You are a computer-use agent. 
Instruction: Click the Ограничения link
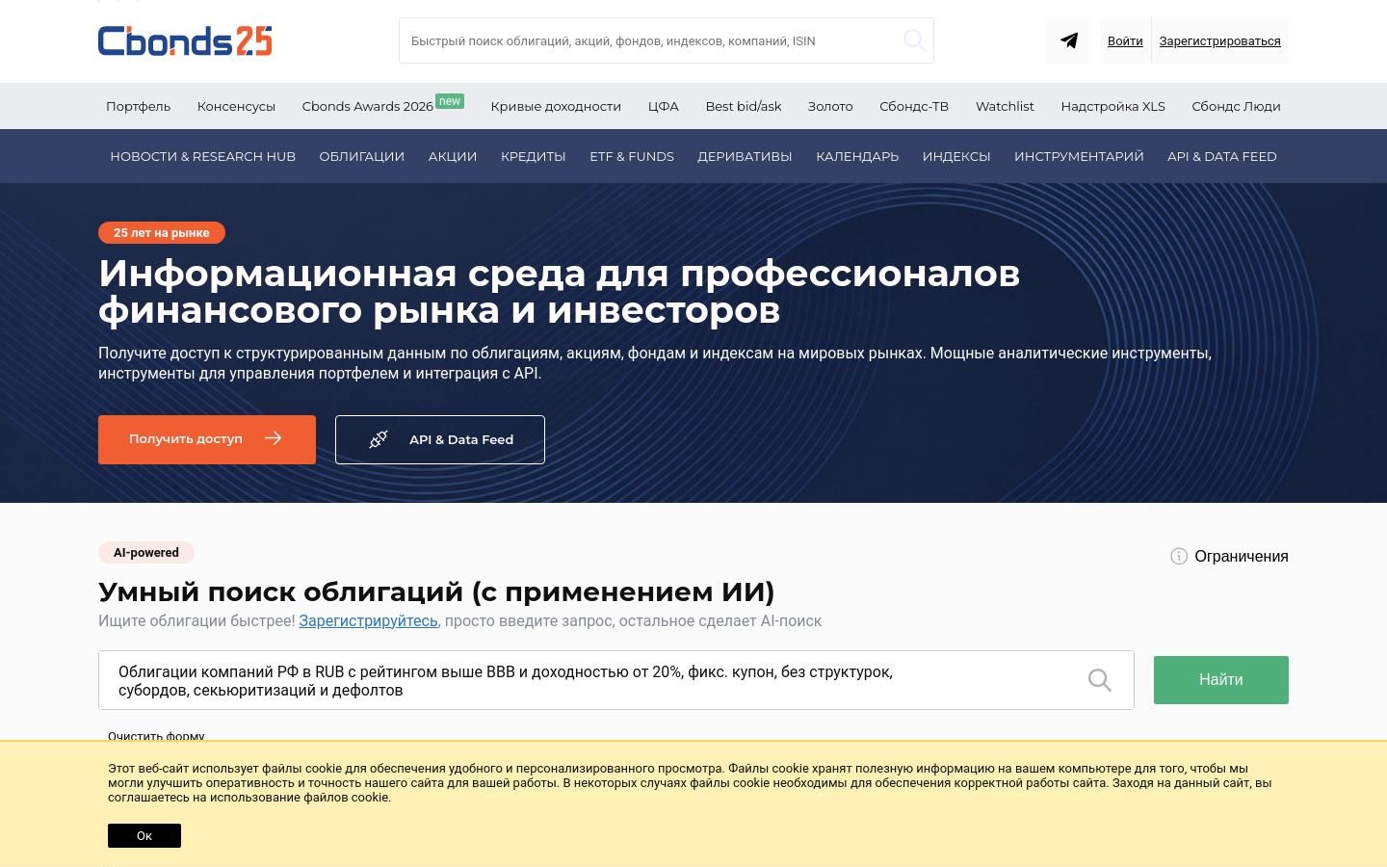1242,556
